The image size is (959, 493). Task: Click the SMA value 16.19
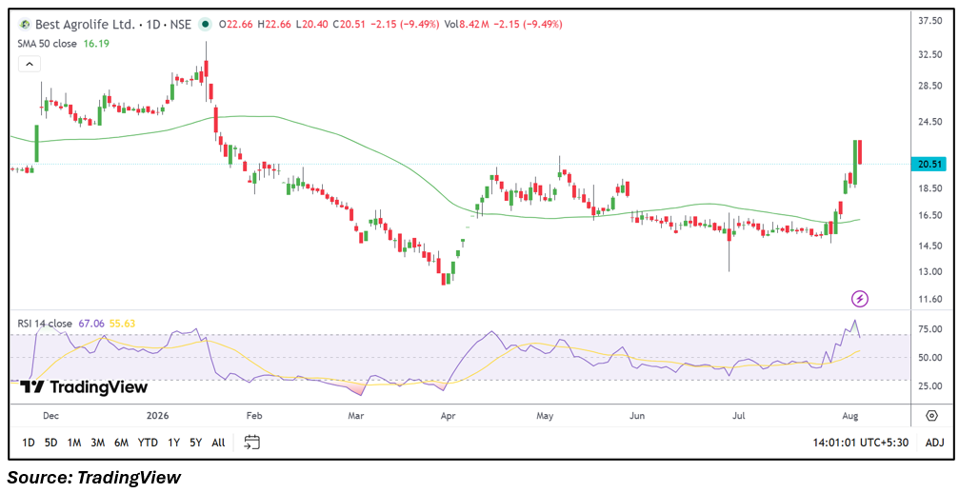point(95,44)
